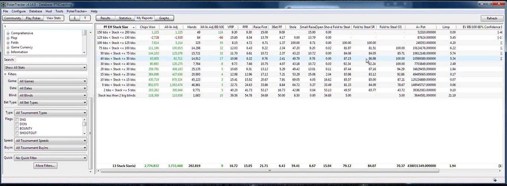Click the Play Poker button
Viewport: 507px width, 186px height.
[33, 18]
